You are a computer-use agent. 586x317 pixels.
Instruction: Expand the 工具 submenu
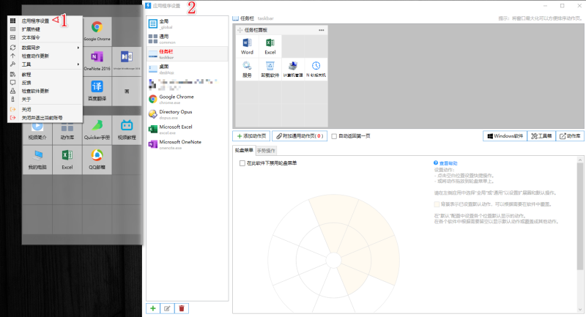[45, 64]
